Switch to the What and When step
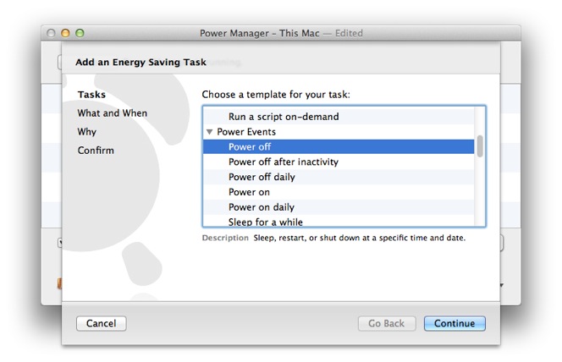This screenshot has width=562, height=362. tap(112, 113)
